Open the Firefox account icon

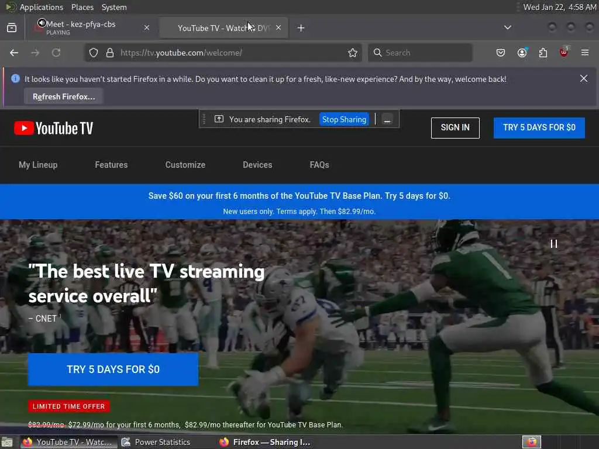coord(522,53)
